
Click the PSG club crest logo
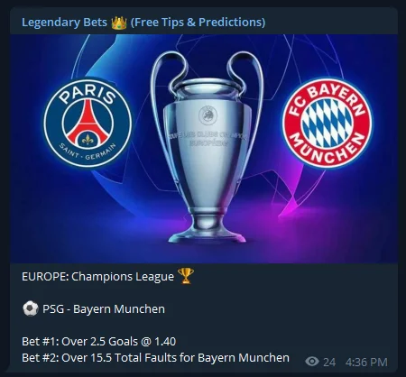pyautogui.click(x=88, y=124)
